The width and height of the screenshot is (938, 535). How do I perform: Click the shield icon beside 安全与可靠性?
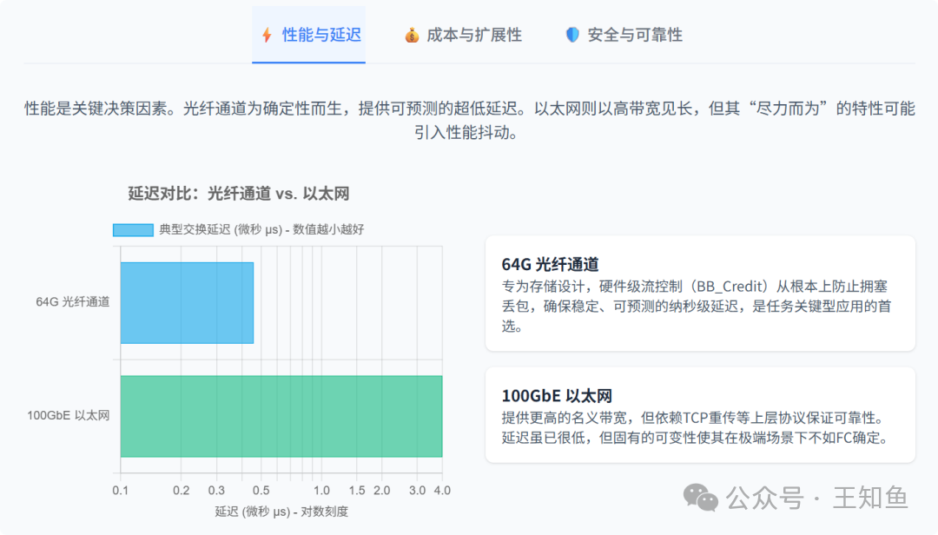point(571,35)
